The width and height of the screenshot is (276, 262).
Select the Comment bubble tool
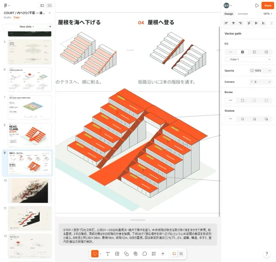pos(144,254)
